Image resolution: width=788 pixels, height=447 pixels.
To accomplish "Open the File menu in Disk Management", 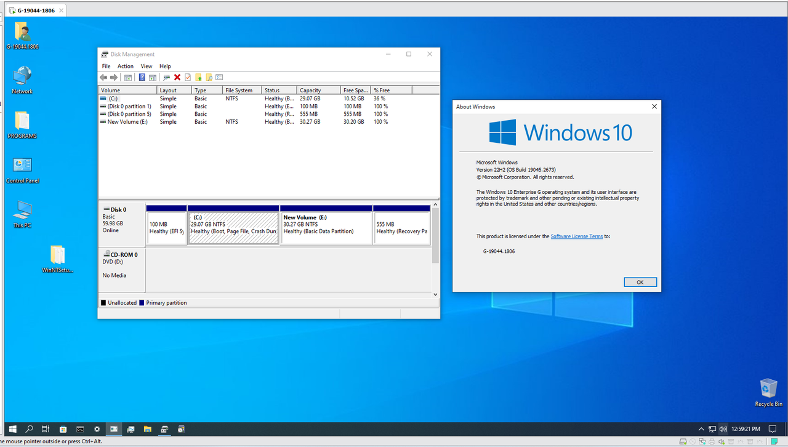I will pos(106,66).
